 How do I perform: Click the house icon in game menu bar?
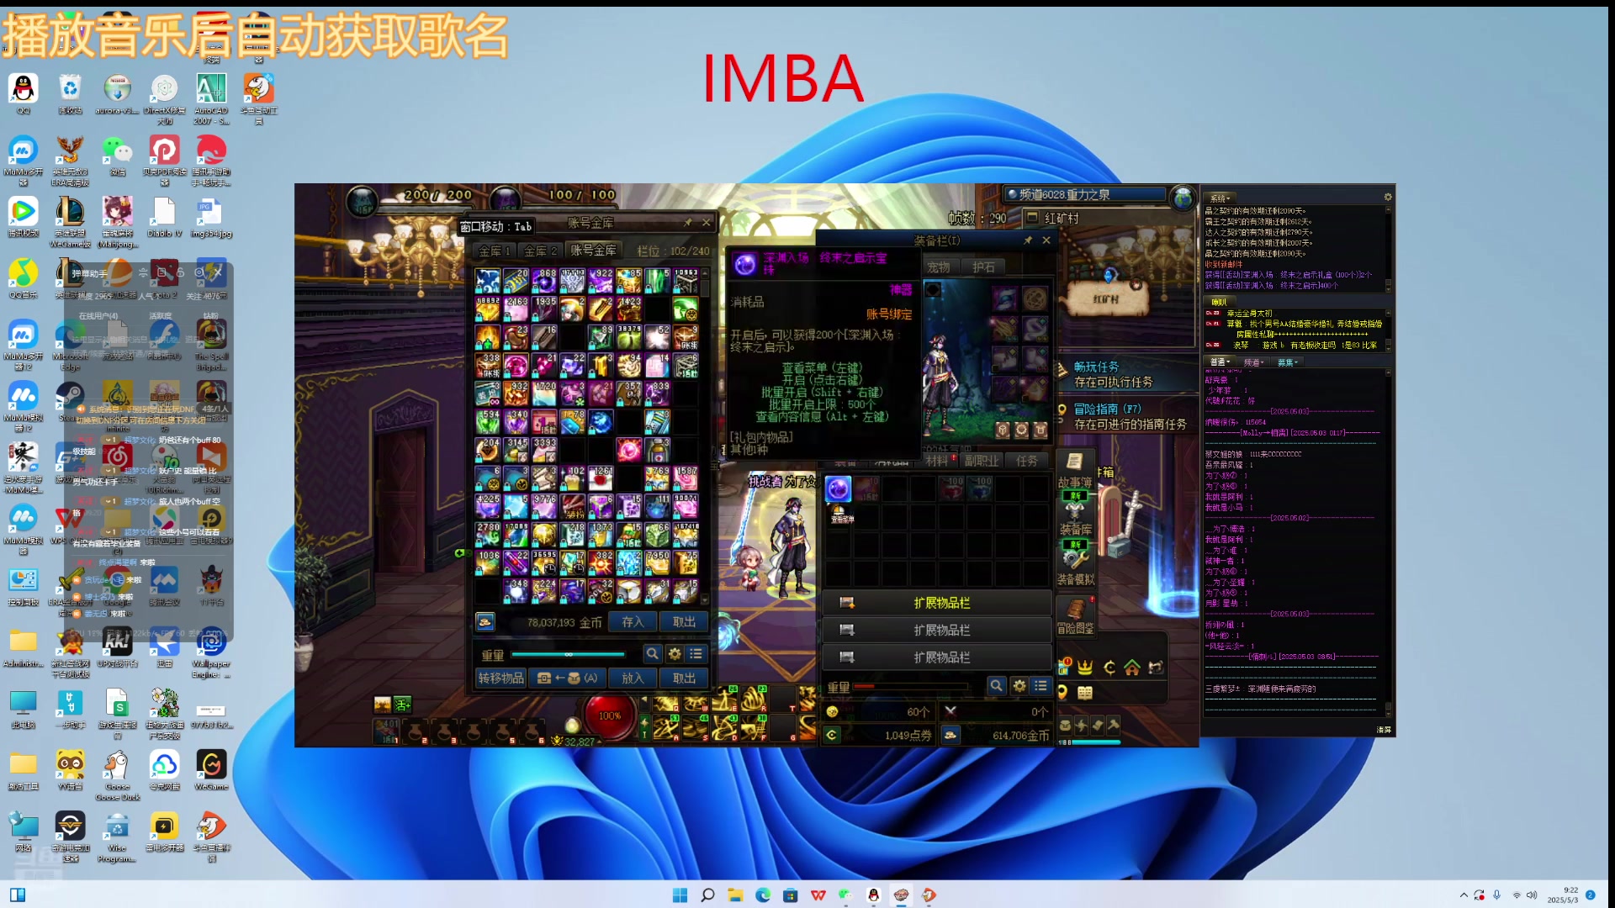pos(1132,668)
